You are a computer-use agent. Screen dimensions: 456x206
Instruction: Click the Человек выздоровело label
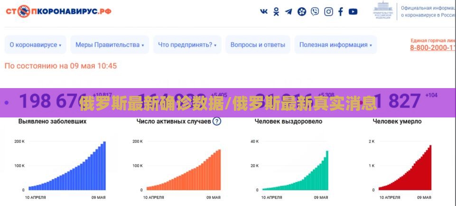tap(288, 121)
